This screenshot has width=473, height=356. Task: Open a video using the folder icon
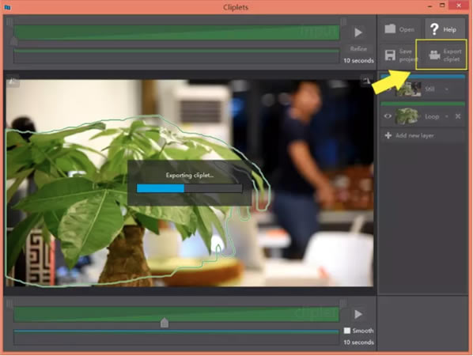click(x=390, y=29)
